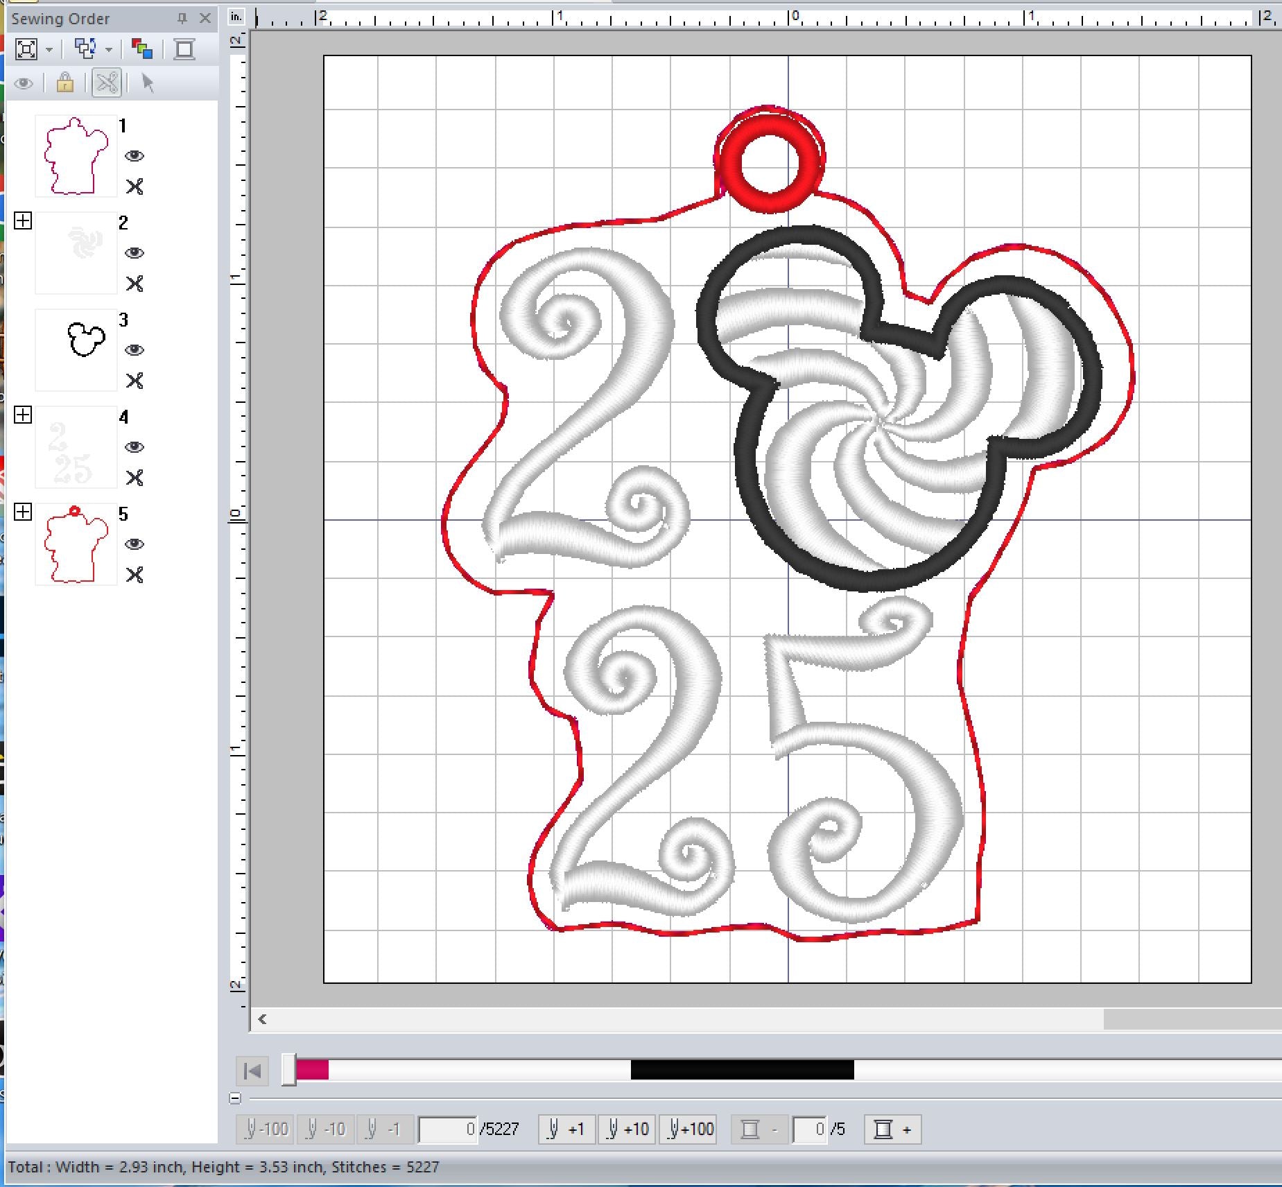Click the stitch simulator slider handle
Viewport: 1282px width, 1187px height.
click(288, 1071)
